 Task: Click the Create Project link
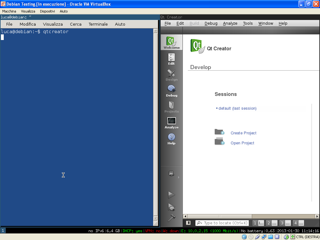click(243, 133)
